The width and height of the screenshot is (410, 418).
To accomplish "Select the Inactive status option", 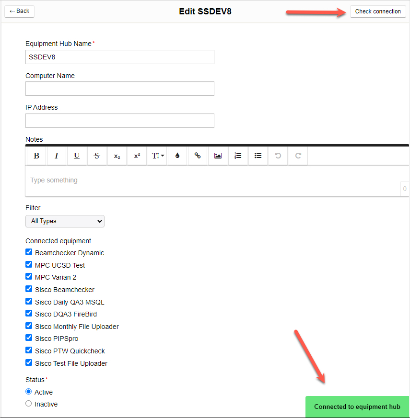I will [29, 404].
